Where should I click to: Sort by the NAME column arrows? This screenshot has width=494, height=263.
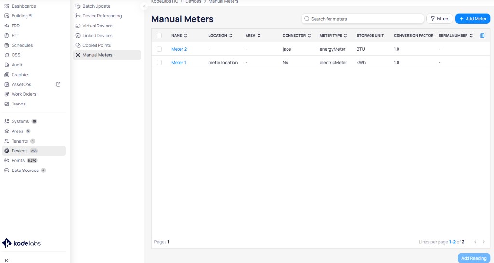point(186,36)
